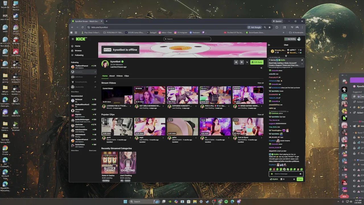
Task: Enable notifications with the bell icon on kyootbot channel
Action: (236, 62)
